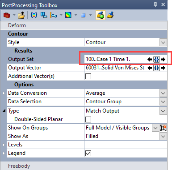The height and width of the screenshot is (170, 172).
Task: Select the Data Selection label
Action: click(x=25, y=101)
